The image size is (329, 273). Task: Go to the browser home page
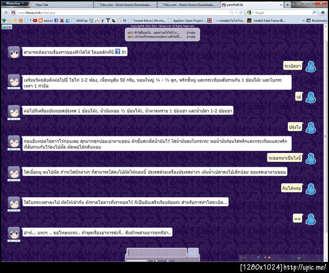click(x=323, y=13)
